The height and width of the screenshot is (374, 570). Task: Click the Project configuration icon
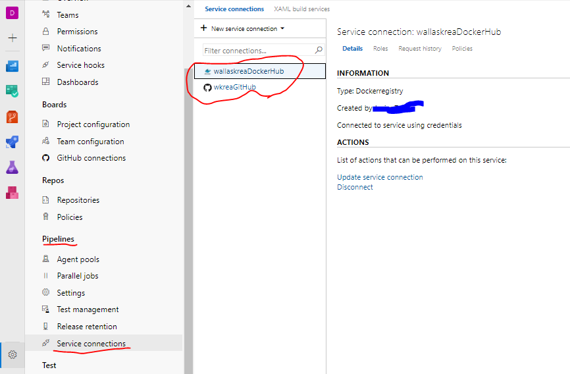pyautogui.click(x=46, y=124)
